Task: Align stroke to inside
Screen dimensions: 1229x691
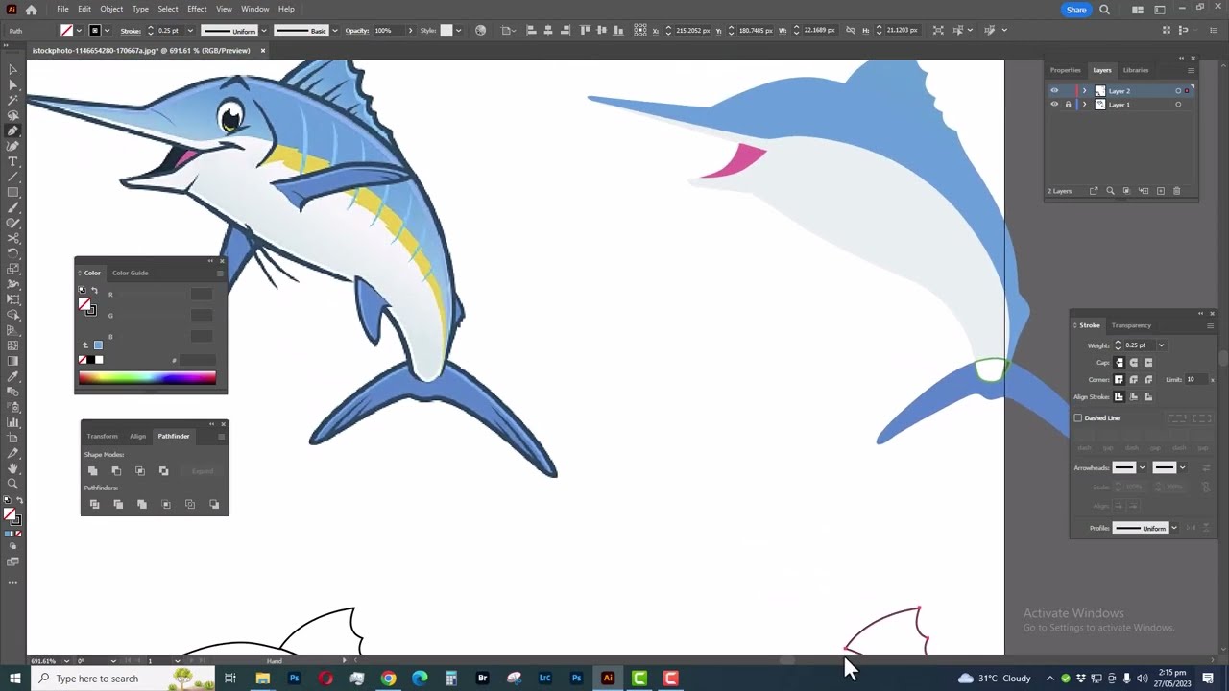Action: click(x=1134, y=397)
